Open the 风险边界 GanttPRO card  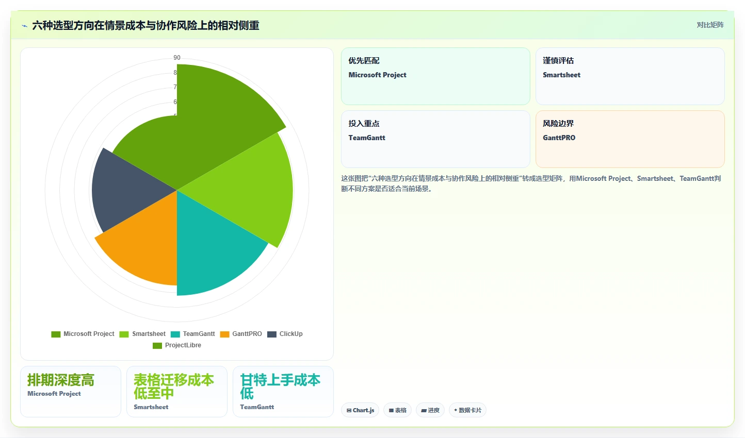coord(630,139)
